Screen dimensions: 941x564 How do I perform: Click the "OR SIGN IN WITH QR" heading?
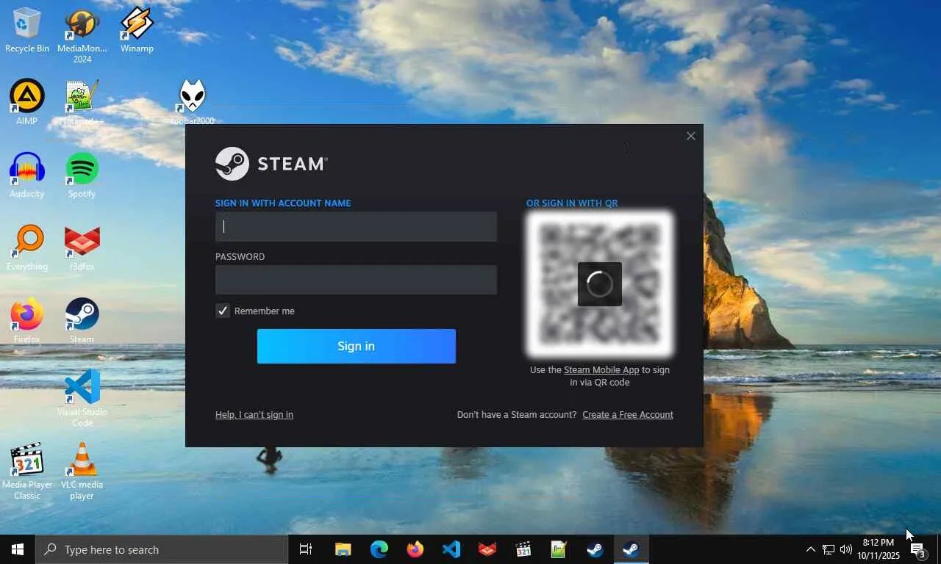[572, 203]
